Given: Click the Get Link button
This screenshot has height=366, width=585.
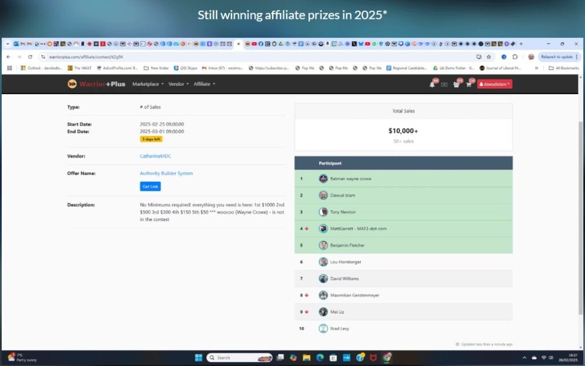Looking at the screenshot, I should tap(150, 186).
